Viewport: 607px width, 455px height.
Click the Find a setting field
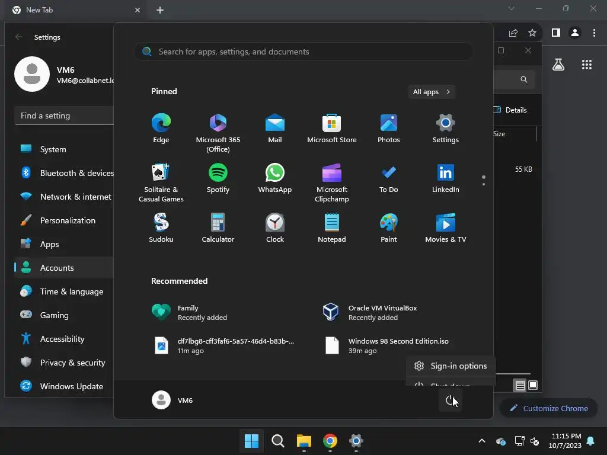click(64, 116)
